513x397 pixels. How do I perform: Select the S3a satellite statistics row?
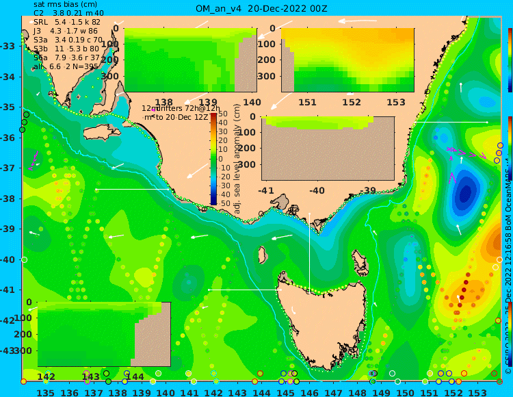point(68,40)
